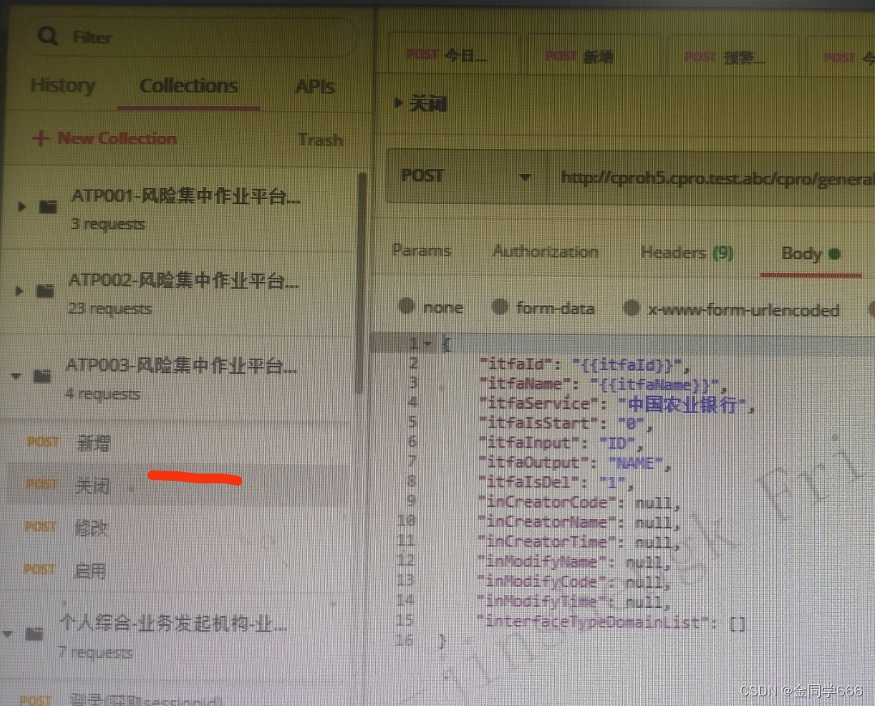Click the ATP003 collection folder icon
875x706 pixels.
pyautogui.click(x=42, y=376)
